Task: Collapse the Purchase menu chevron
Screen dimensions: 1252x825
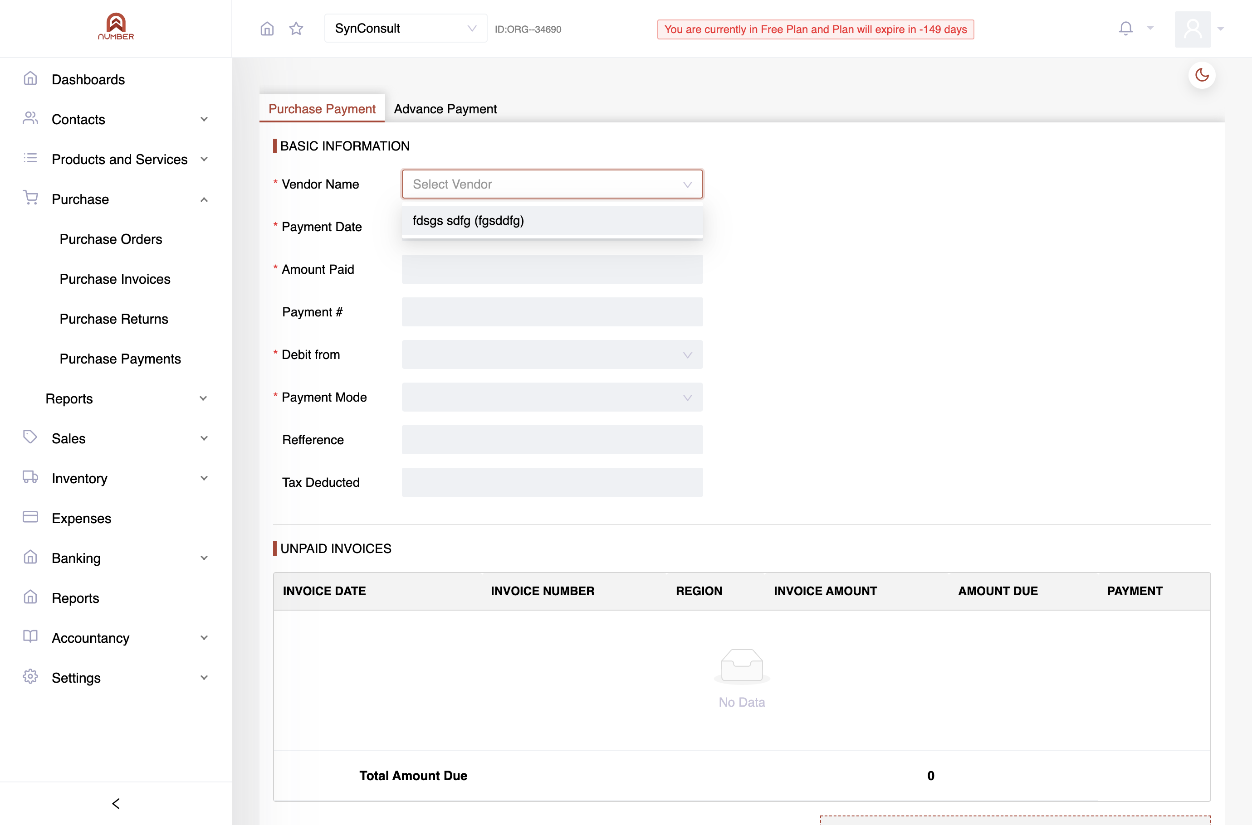Action: pyautogui.click(x=204, y=199)
